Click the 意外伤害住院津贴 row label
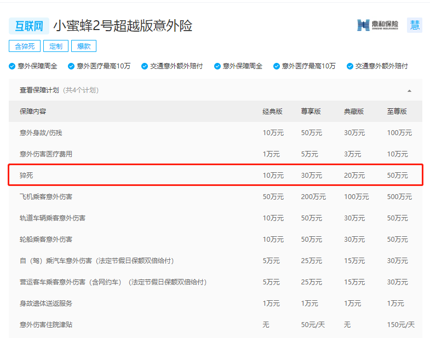The width and height of the screenshot is (430, 338). pyautogui.click(x=46, y=325)
